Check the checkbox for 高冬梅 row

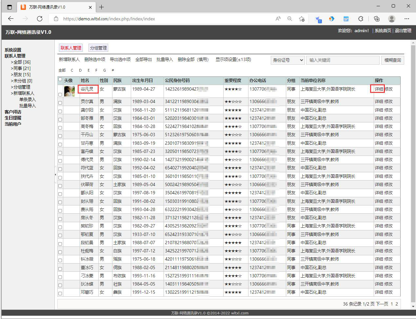pos(60,128)
